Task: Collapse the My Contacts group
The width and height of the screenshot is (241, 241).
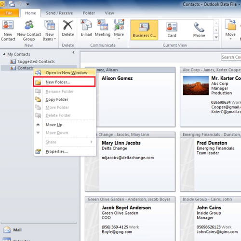Action: click(4, 54)
